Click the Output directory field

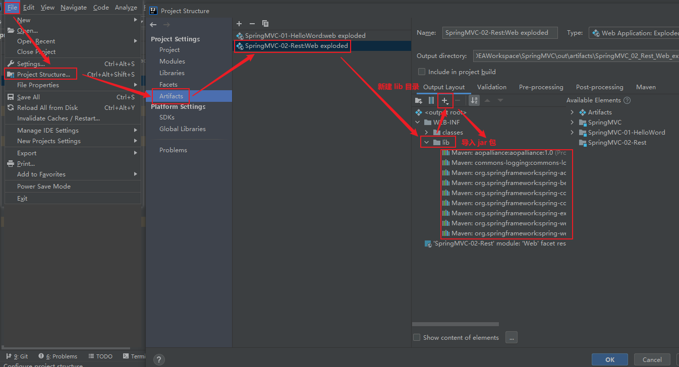(576, 56)
